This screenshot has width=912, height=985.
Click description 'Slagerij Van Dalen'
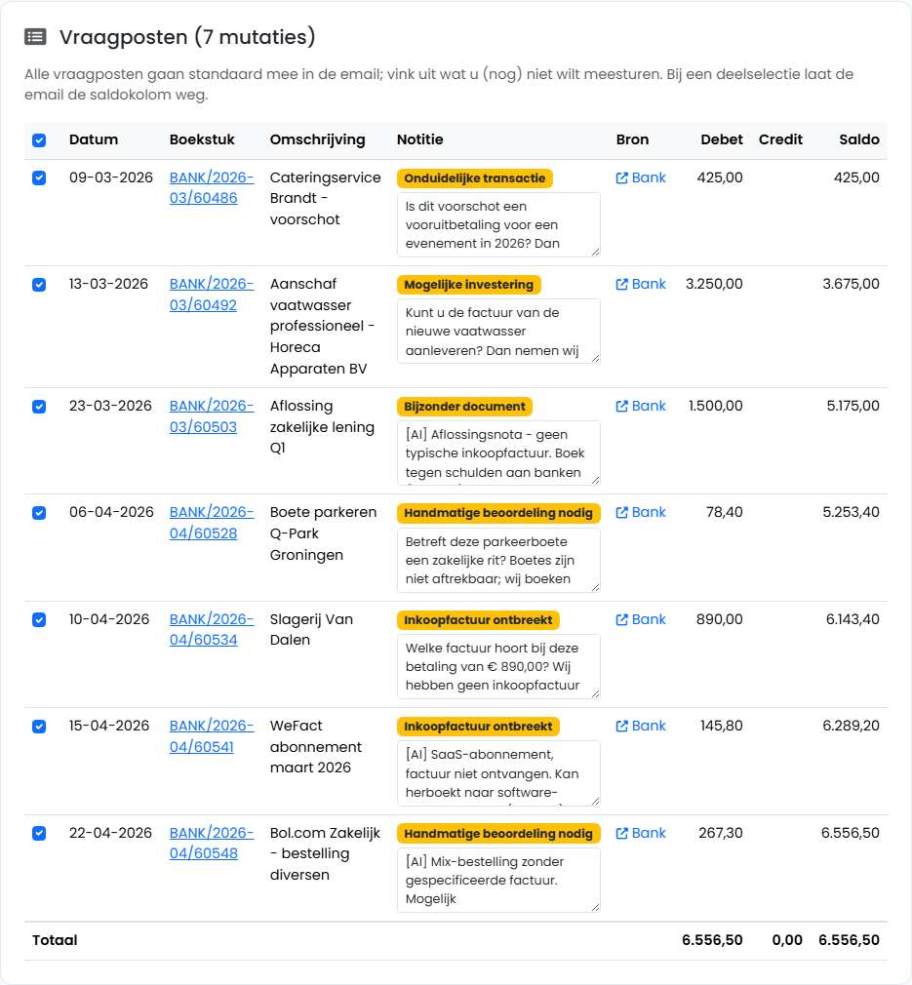coord(311,629)
